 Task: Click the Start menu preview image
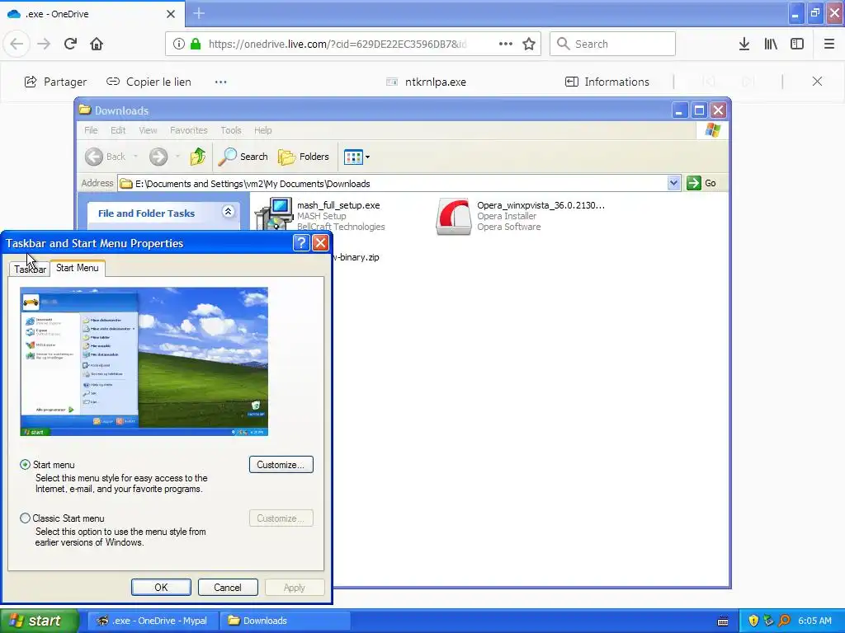144,361
